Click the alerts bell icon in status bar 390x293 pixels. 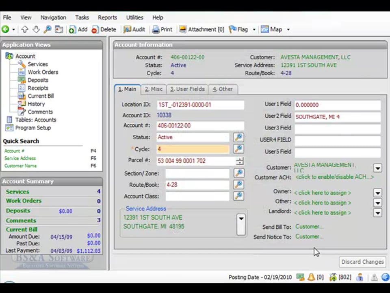click(311, 277)
